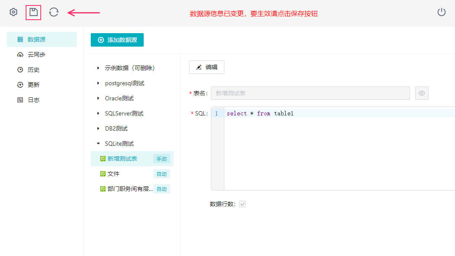Click the save disk icon
This screenshot has height=256, width=455.
pyautogui.click(x=33, y=12)
